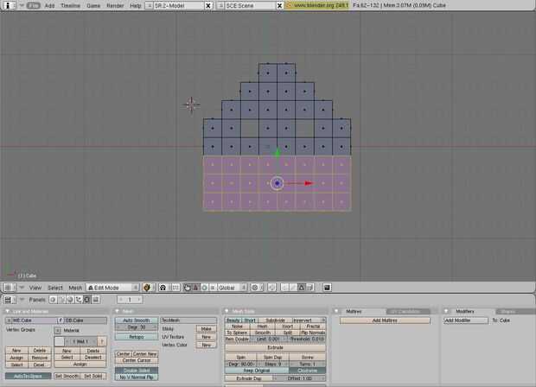Image resolution: width=536 pixels, height=387 pixels.
Task: Select the translate manipulator triangle icon
Action: (x=195, y=288)
